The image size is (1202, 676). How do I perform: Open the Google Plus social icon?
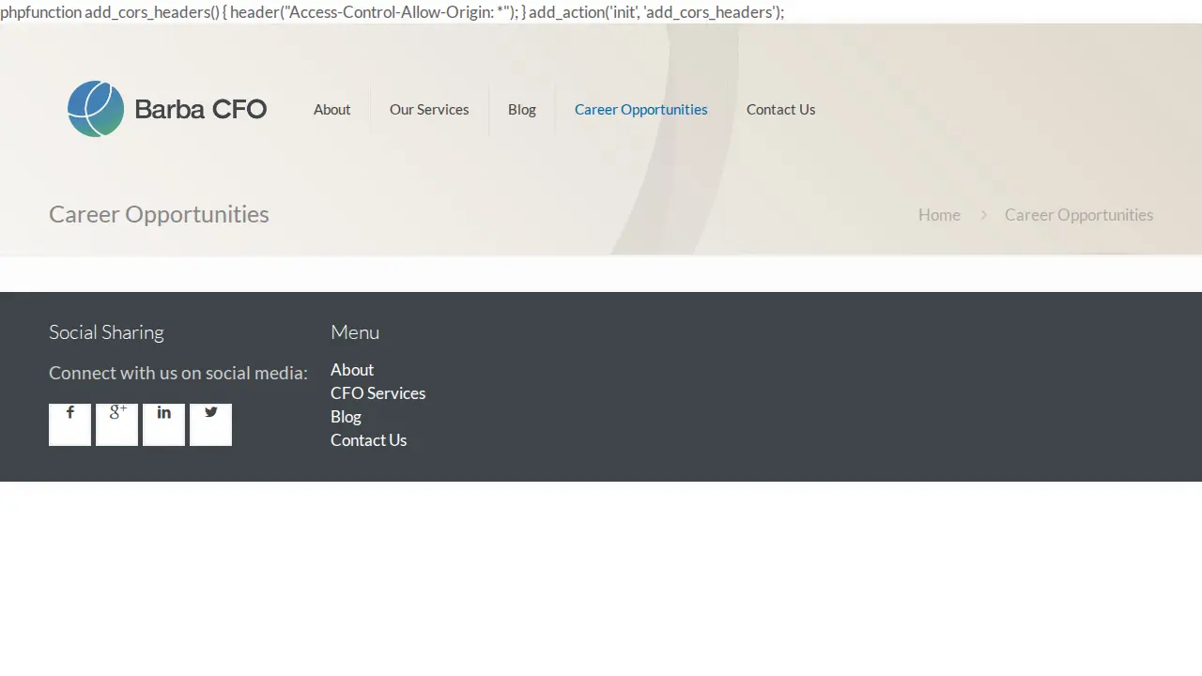pyautogui.click(x=116, y=424)
